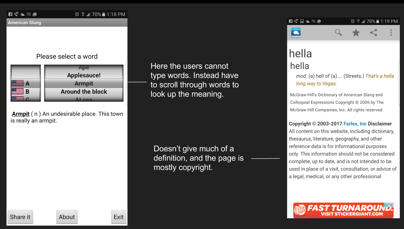Tap the FAST TURNAROUND StickerGiant ad
The image size is (404, 229).
click(343, 210)
